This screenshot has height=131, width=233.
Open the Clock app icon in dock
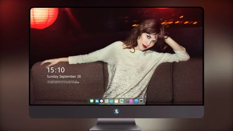point(102,101)
